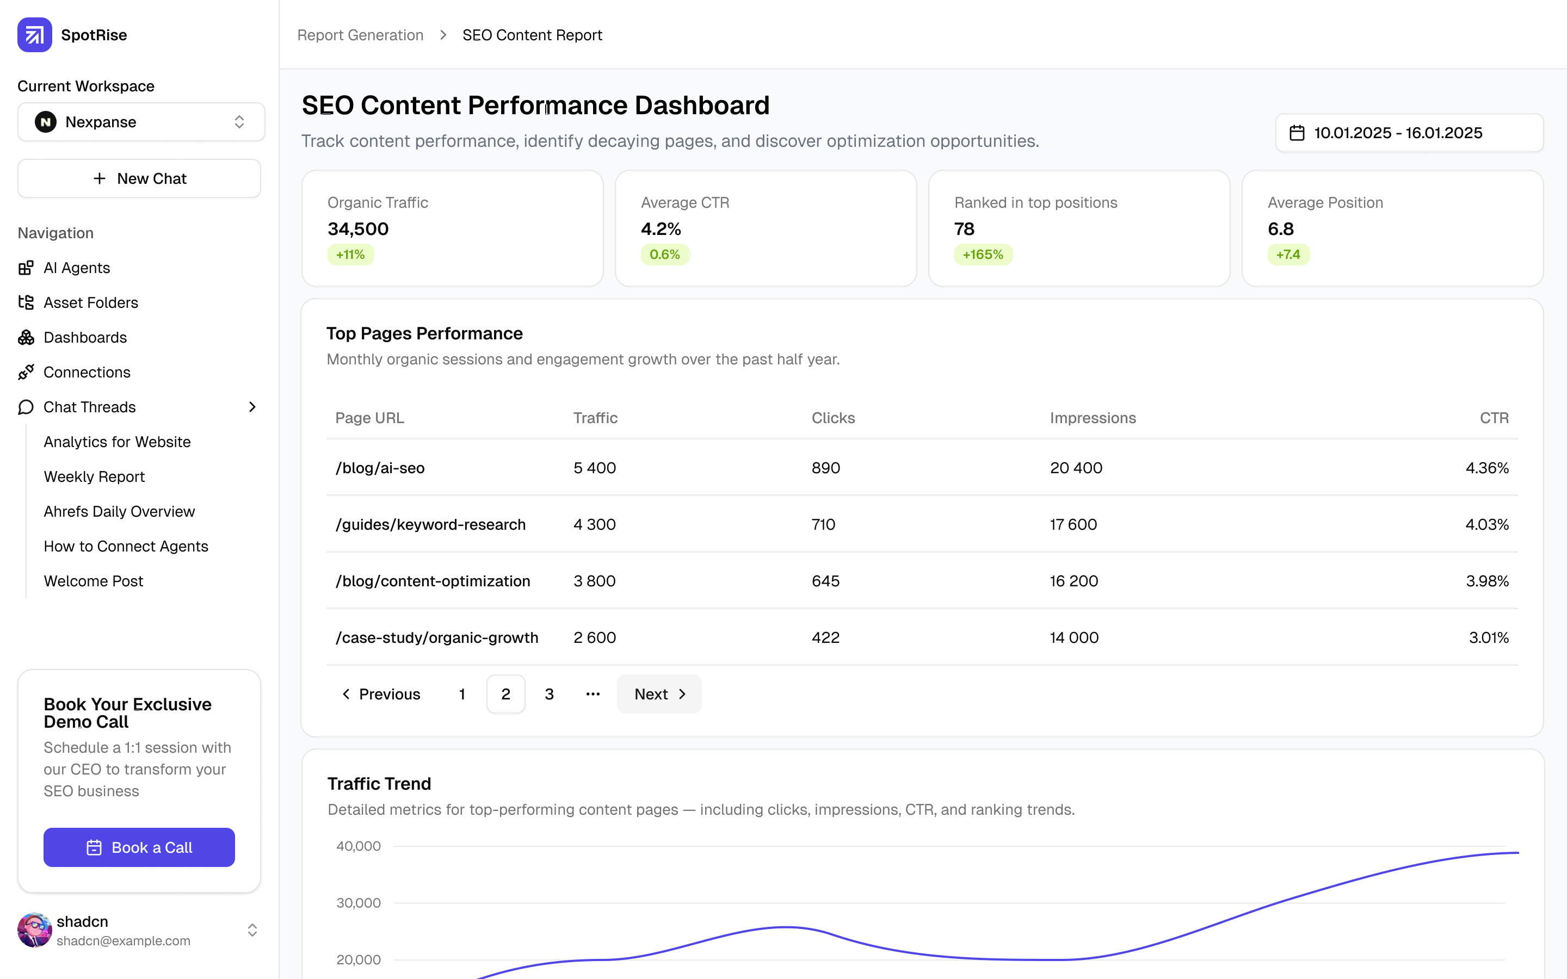Click the New Chat button
This screenshot has height=979, width=1567.
139,179
